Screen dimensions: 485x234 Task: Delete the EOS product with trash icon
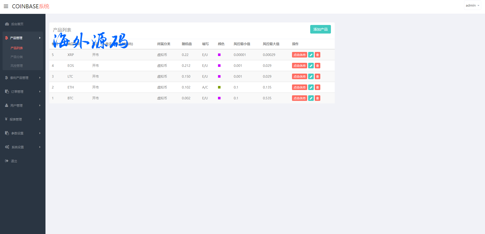318,66
